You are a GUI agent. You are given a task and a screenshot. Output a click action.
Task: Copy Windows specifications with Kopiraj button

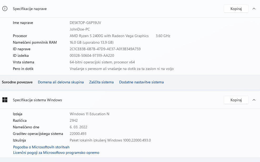point(236,100)
